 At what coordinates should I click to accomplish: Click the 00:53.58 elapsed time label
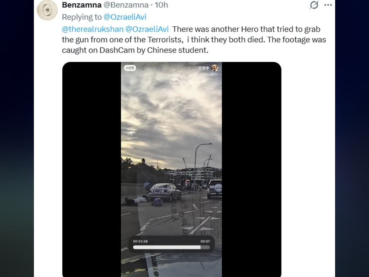point(140,241)
